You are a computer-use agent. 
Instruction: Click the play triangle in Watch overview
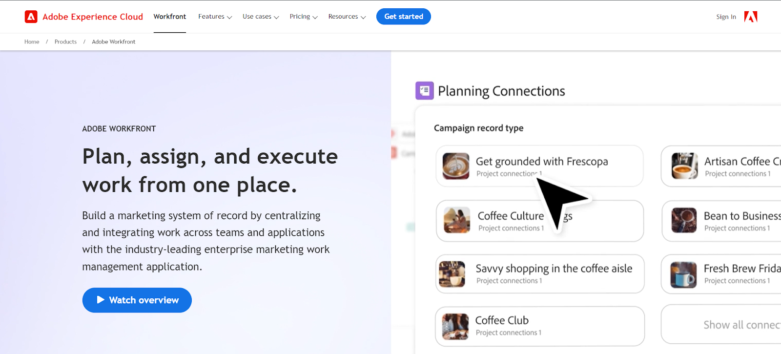click(101, 300)
